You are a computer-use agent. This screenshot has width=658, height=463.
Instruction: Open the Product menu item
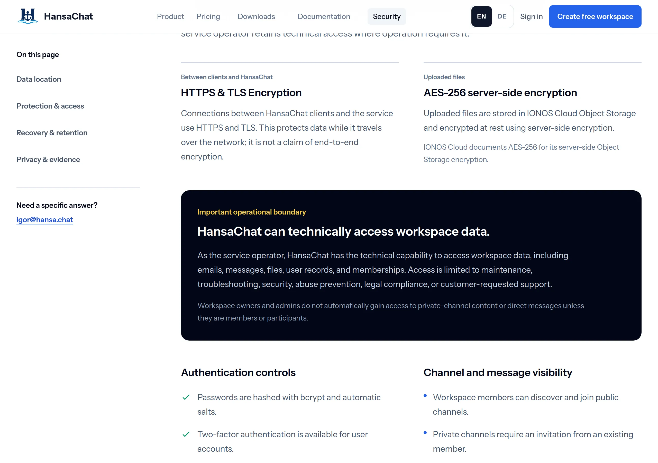(170, 16)
